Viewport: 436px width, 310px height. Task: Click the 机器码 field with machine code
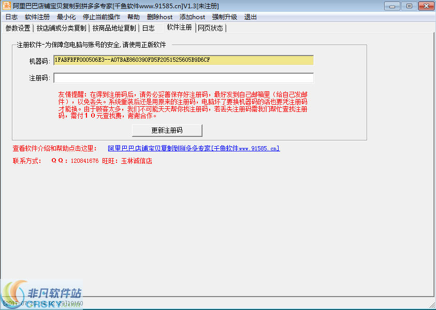183,60
